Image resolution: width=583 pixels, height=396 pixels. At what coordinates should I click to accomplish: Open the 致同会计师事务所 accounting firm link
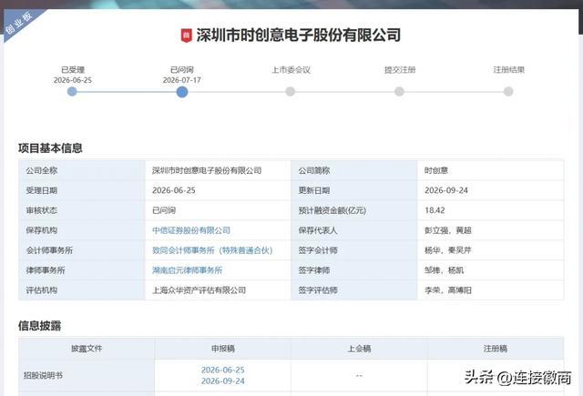pyautogui.click(x=212, y=250)
